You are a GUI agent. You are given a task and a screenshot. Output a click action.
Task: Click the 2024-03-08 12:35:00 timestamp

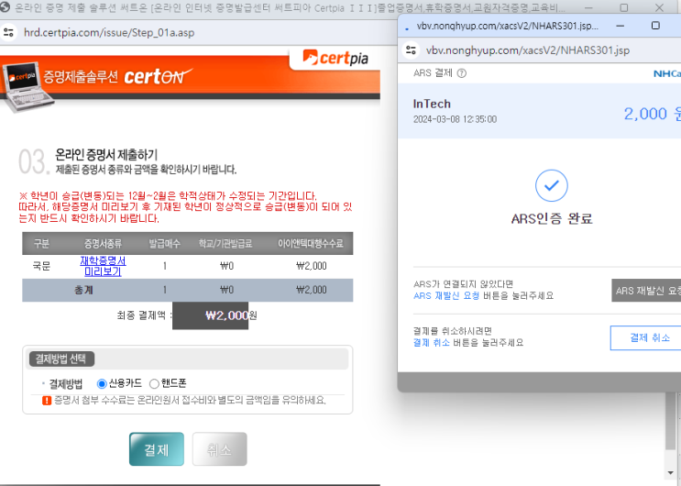(x=455, y=119)
